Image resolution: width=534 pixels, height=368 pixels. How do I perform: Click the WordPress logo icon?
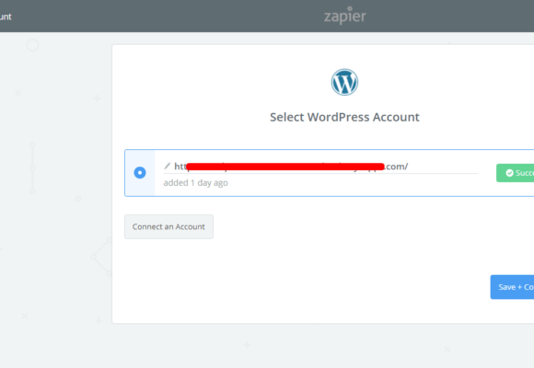(x=344, y=82)
